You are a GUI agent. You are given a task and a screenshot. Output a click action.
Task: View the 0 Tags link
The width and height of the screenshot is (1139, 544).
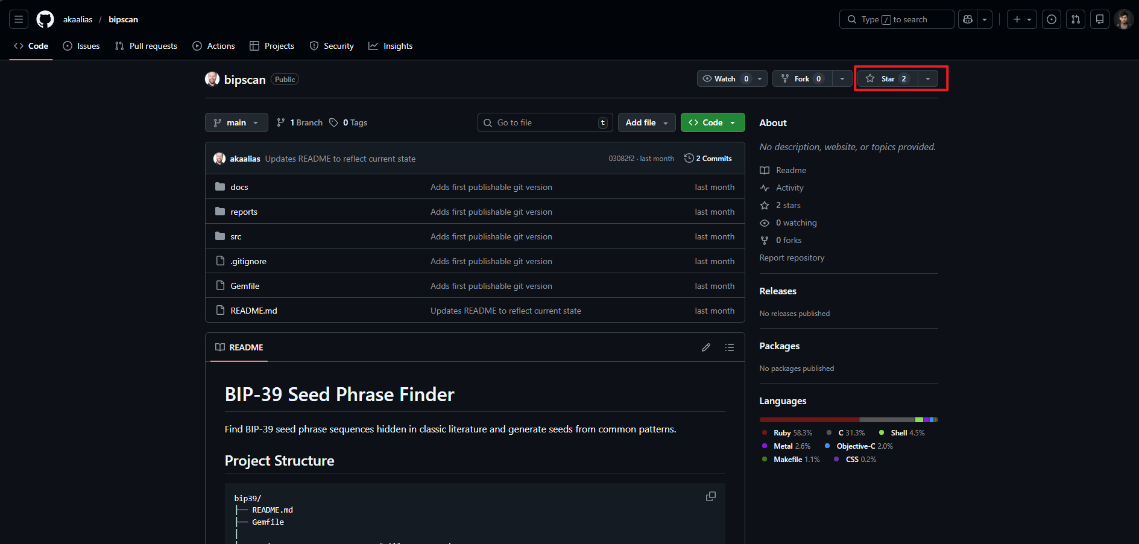[x=349, y=122]
